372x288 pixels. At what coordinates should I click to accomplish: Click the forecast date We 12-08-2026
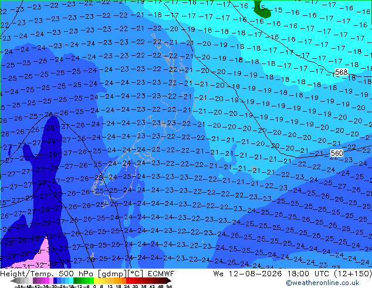pos(248,274)
